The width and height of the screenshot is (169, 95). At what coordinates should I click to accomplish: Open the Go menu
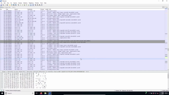11,3
